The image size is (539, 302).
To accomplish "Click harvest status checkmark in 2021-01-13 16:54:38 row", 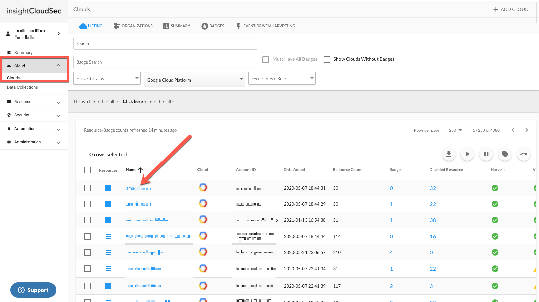I will point(495,220).
